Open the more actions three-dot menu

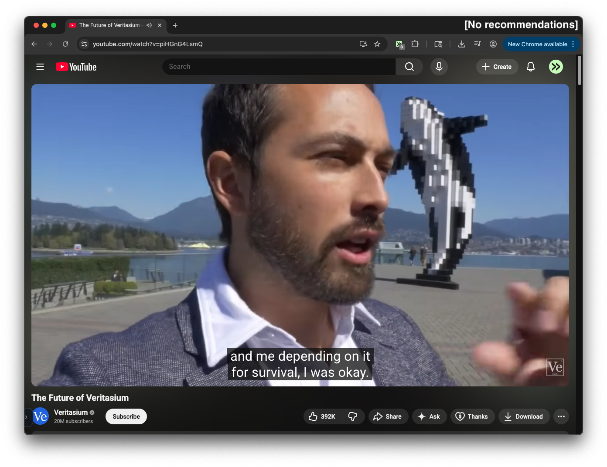561,416
